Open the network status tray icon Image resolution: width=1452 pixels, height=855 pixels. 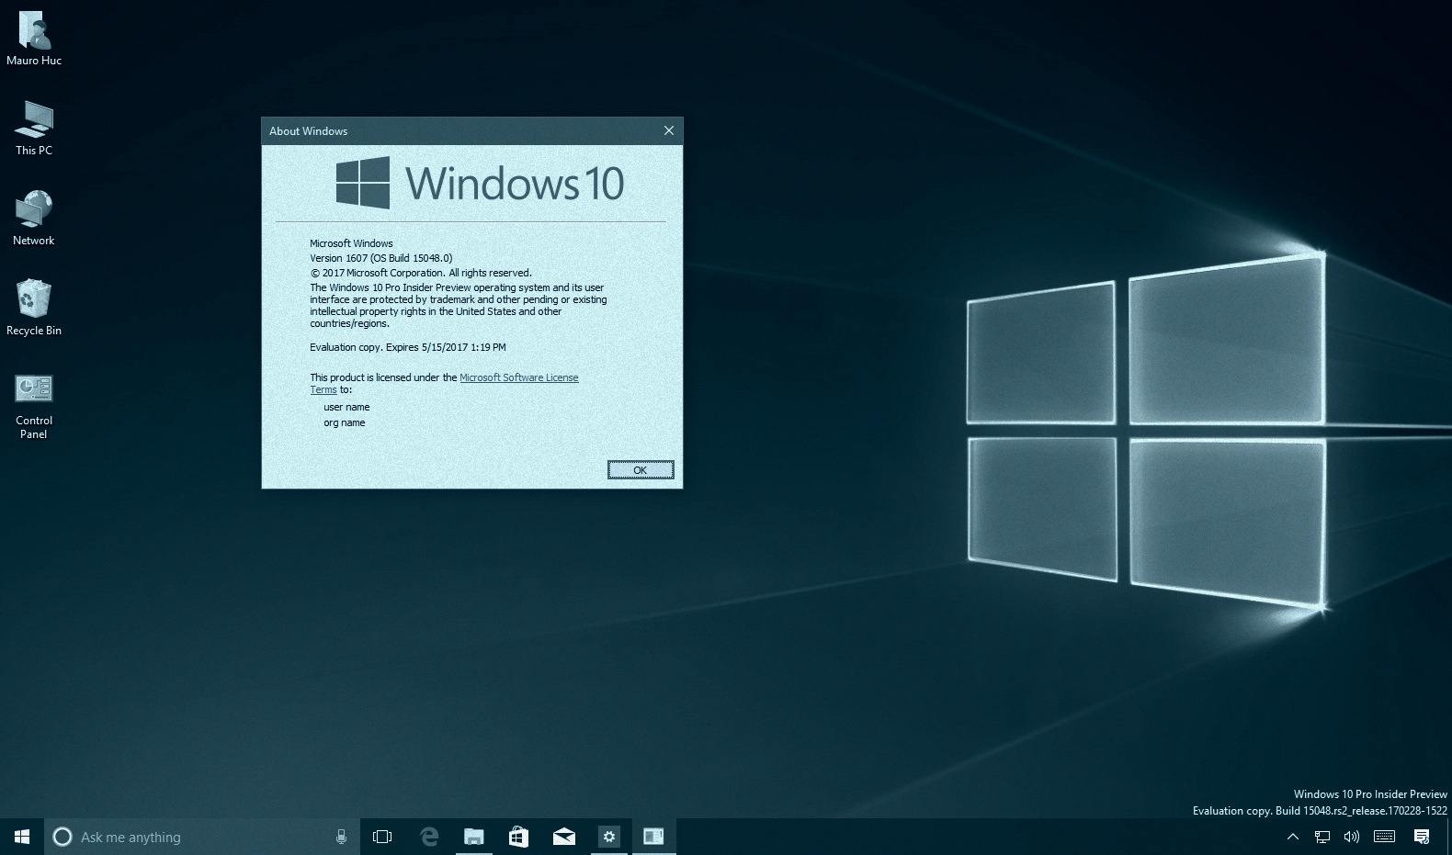coord(1322,837)
